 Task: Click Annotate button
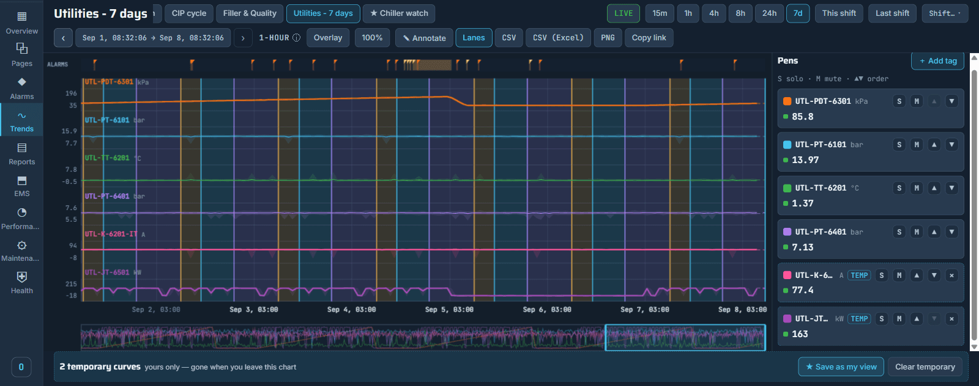pos(424,38)
